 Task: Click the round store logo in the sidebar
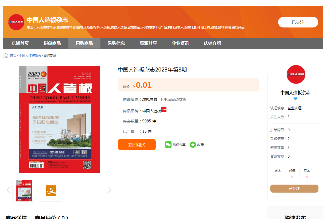[x=296, y=74]
